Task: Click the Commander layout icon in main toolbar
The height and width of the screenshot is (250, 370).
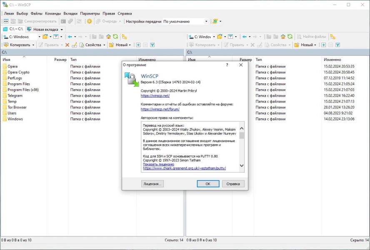Action: 6,21
